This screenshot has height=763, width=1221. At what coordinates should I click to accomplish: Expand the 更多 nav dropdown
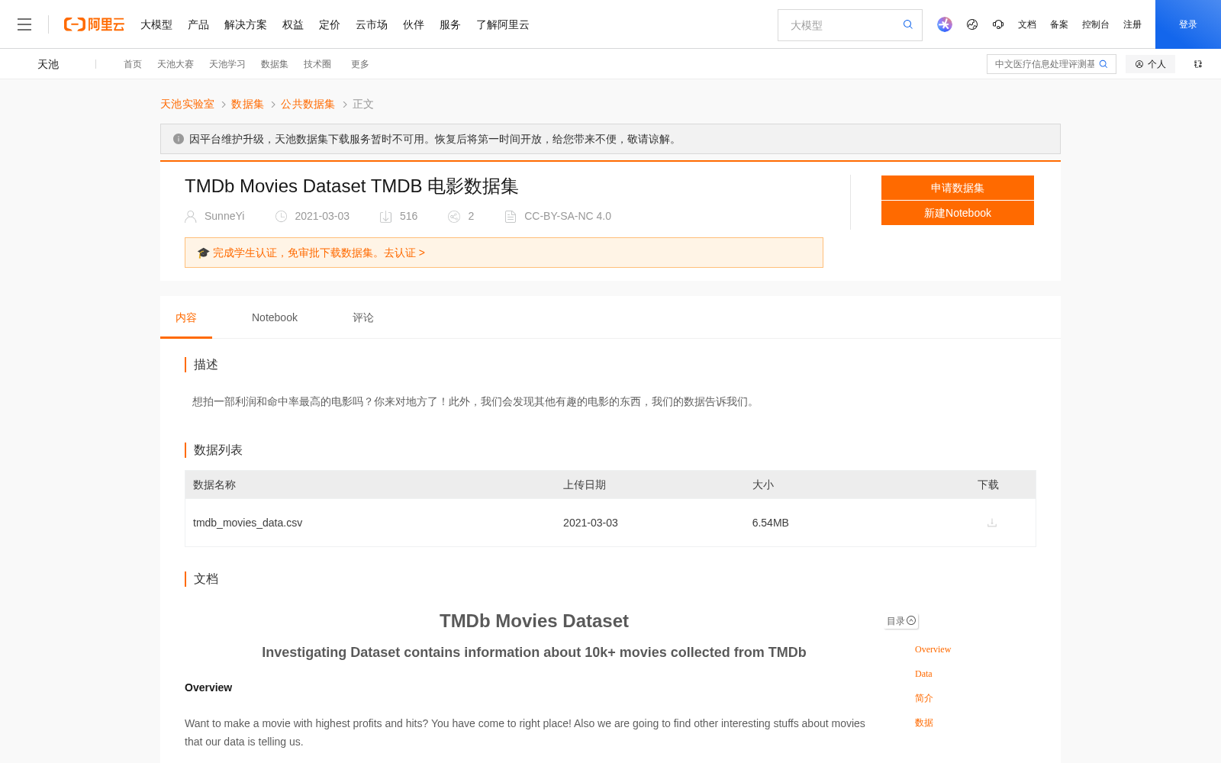coord(360,64)
